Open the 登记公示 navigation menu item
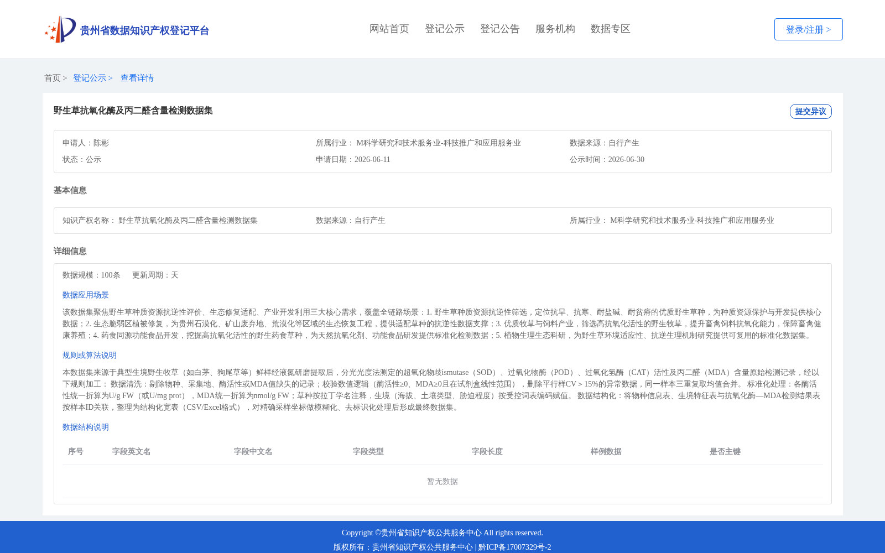Screen dimensions: 885x553 tap(445, 29)
